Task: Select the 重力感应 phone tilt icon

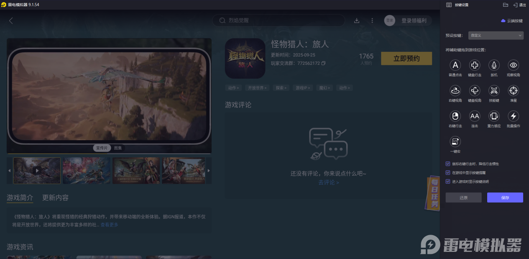Action: pos(494,116)
